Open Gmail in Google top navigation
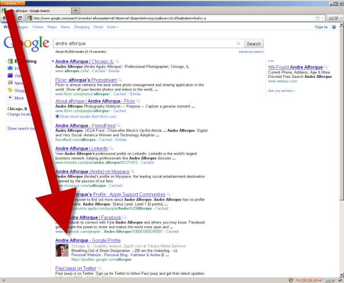 click(x=98, y=27)
